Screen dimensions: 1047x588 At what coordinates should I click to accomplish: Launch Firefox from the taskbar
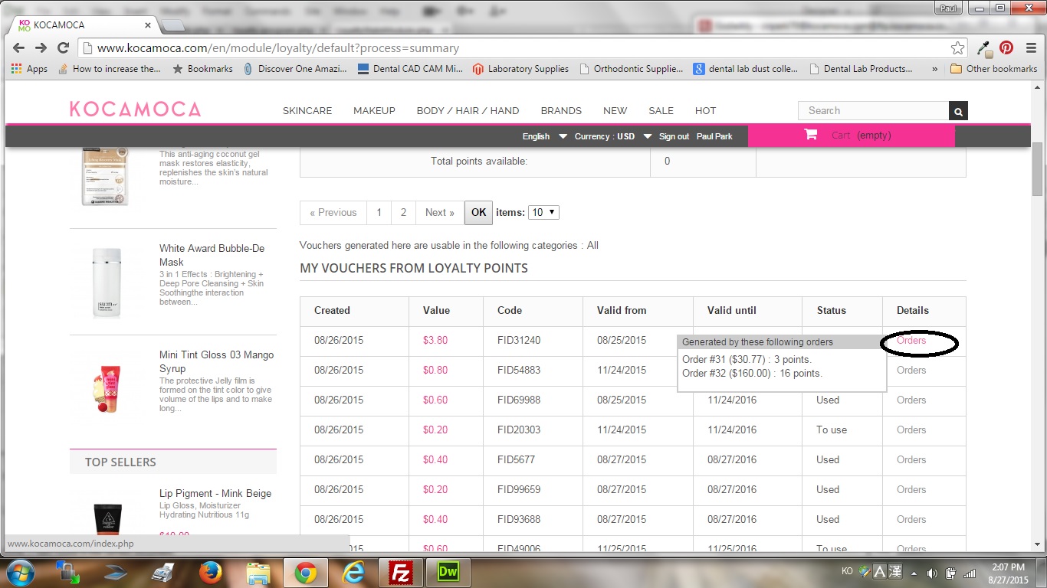coord(209,573)
